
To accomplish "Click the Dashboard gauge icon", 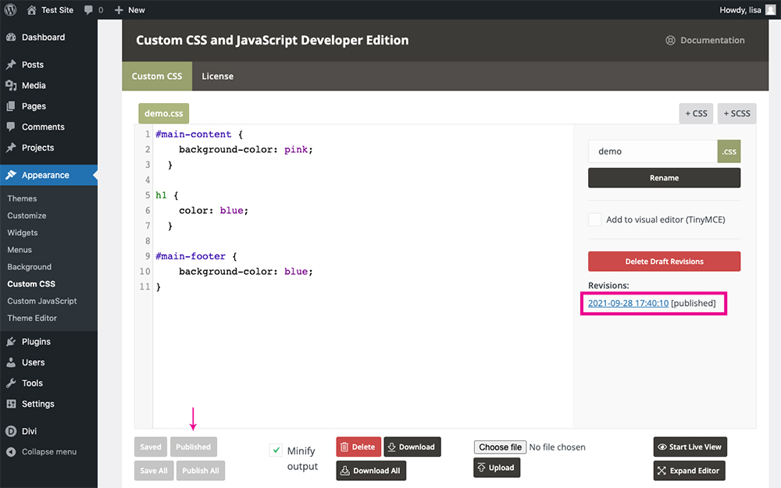I will (11, 37).
